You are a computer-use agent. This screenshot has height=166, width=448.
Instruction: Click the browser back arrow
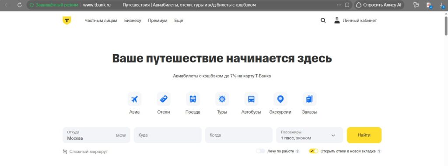pyautogui.click(x=7, y=5)
